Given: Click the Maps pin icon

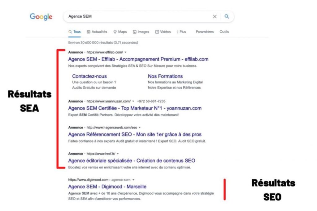Looking at the screenshot, I should tap(115, 32).
